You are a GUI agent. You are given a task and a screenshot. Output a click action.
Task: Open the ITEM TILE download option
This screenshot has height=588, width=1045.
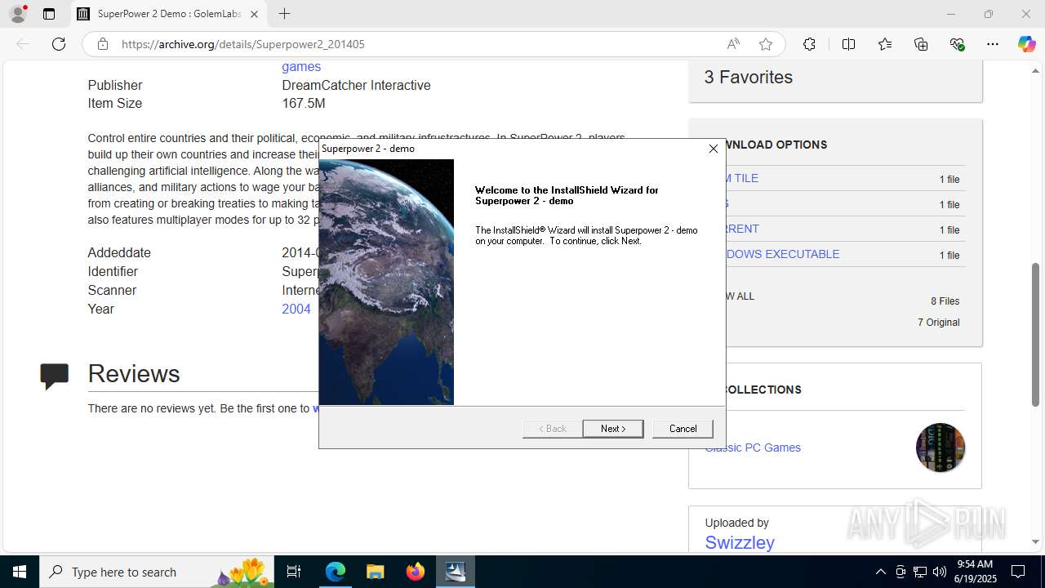(742, 178)
